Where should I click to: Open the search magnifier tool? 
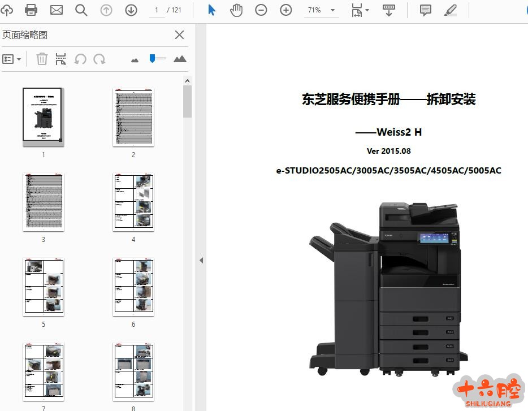click(81, 10)
